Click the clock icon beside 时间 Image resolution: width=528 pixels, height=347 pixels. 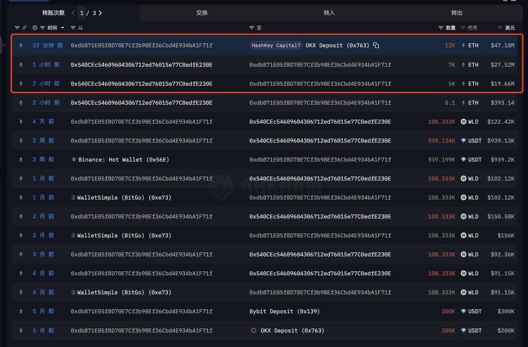(35, 28)
